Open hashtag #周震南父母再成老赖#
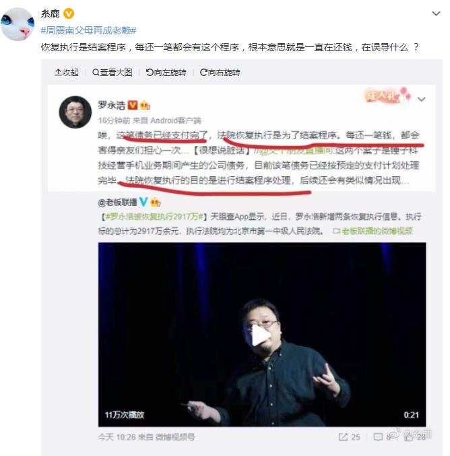The height and width of the screenshot is (456, 450). 88,30
